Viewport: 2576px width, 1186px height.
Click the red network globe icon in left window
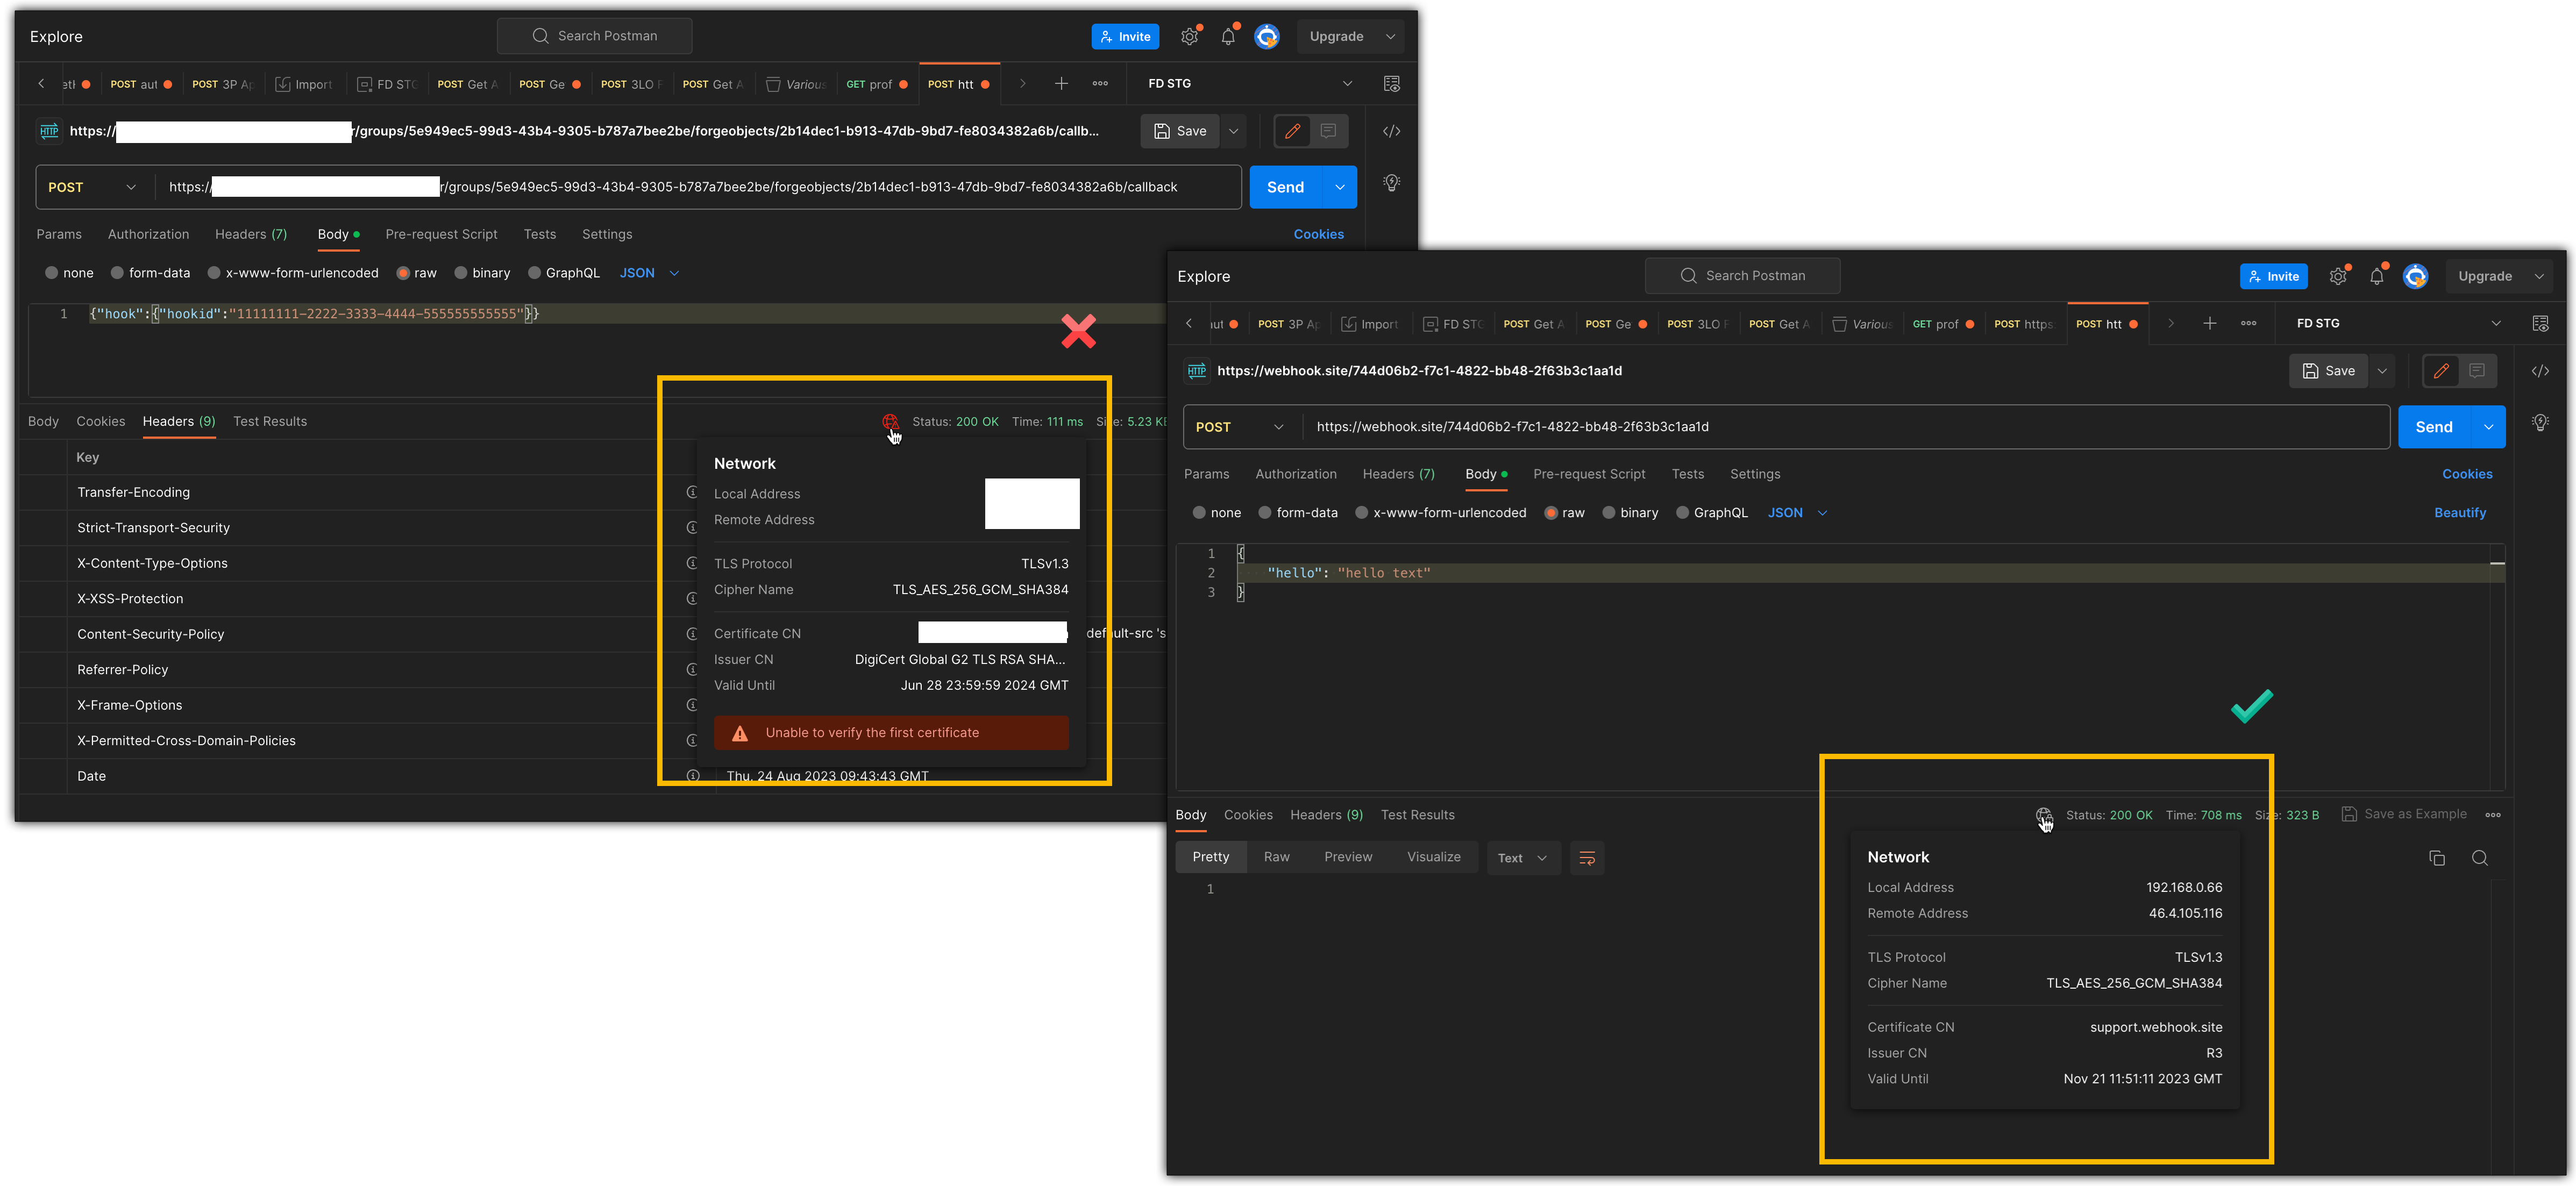(x=889, y=421)
